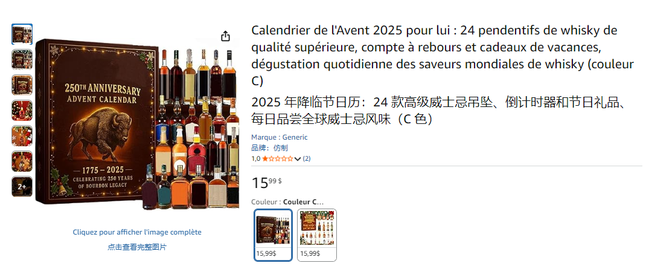Viewport: 646px width, 266px height.
Task: Click the 点击查看完整图片 link
Action: [x=137, y=247]
